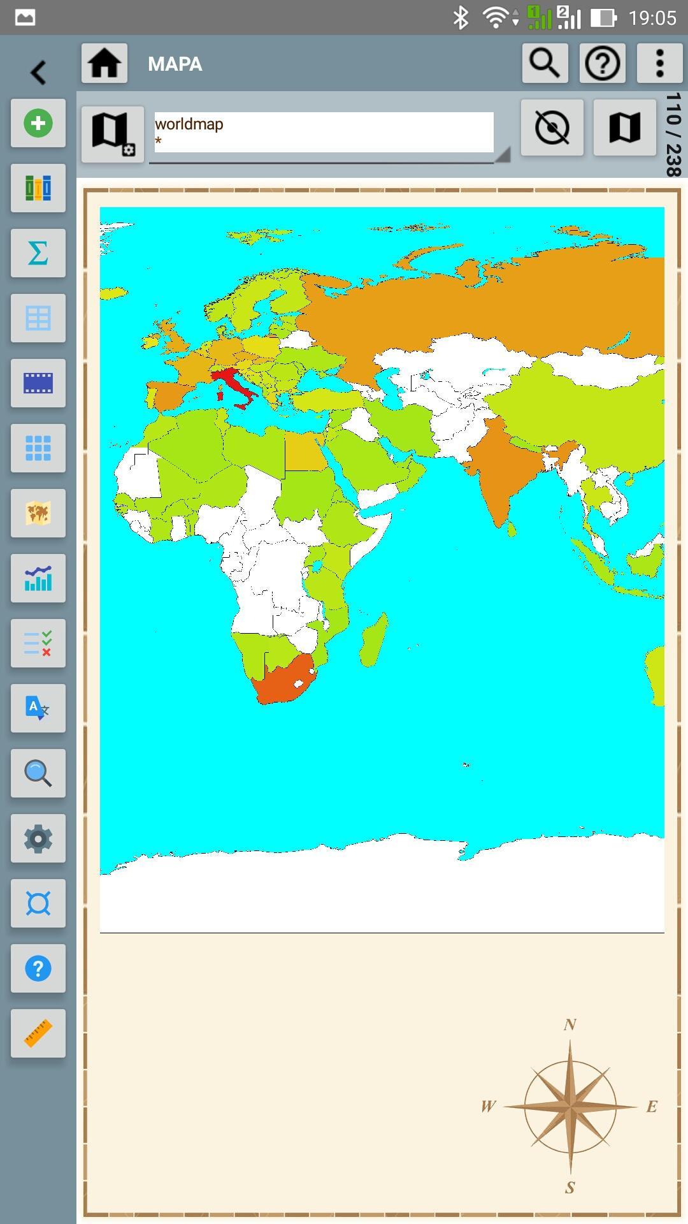Open the blue question mark help in sidebar
This screenshot has width=688, height=1224.
coord(38,968)
